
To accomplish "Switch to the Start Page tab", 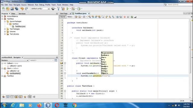I will [x=64, y=13].
